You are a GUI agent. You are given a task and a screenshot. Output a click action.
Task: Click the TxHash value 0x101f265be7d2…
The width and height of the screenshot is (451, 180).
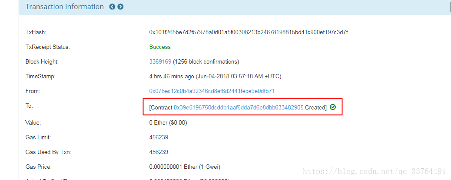pos(249,32)
